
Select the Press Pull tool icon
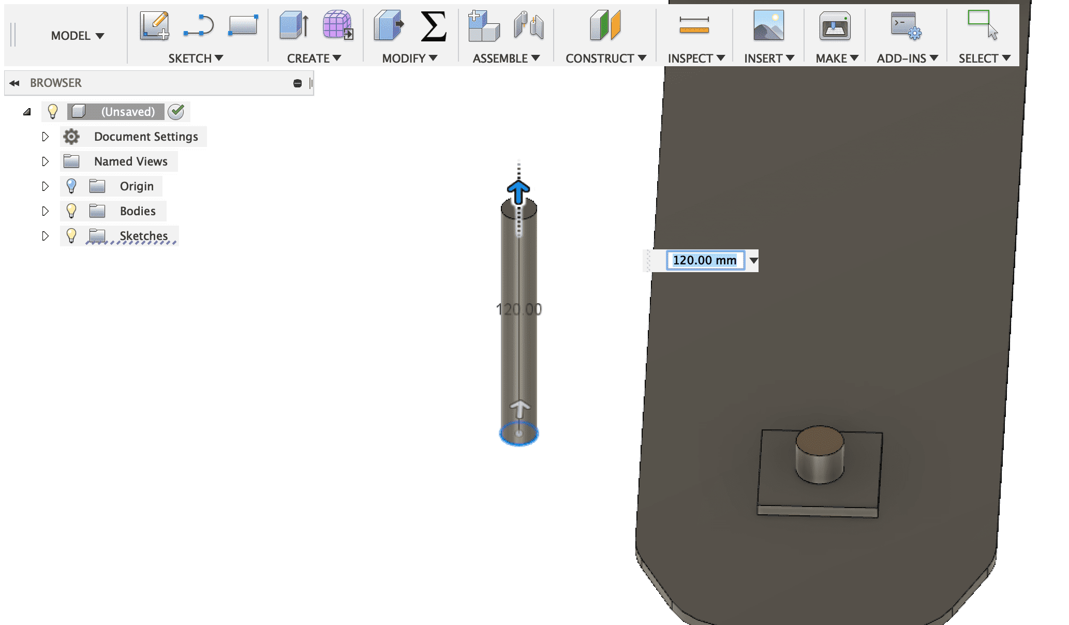click(x=389, y=26)
